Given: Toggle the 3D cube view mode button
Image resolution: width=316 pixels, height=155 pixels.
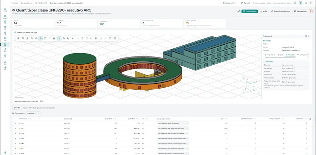Looking at the screenshot, I should tap(40, 38).
